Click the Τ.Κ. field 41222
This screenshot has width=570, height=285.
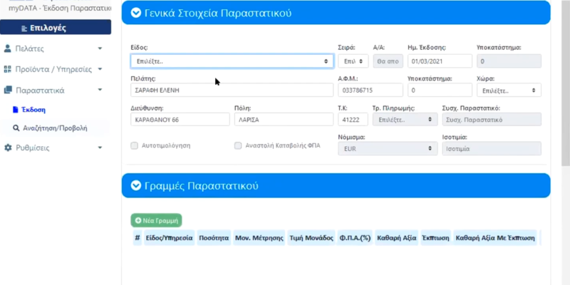tap(353, 119)
